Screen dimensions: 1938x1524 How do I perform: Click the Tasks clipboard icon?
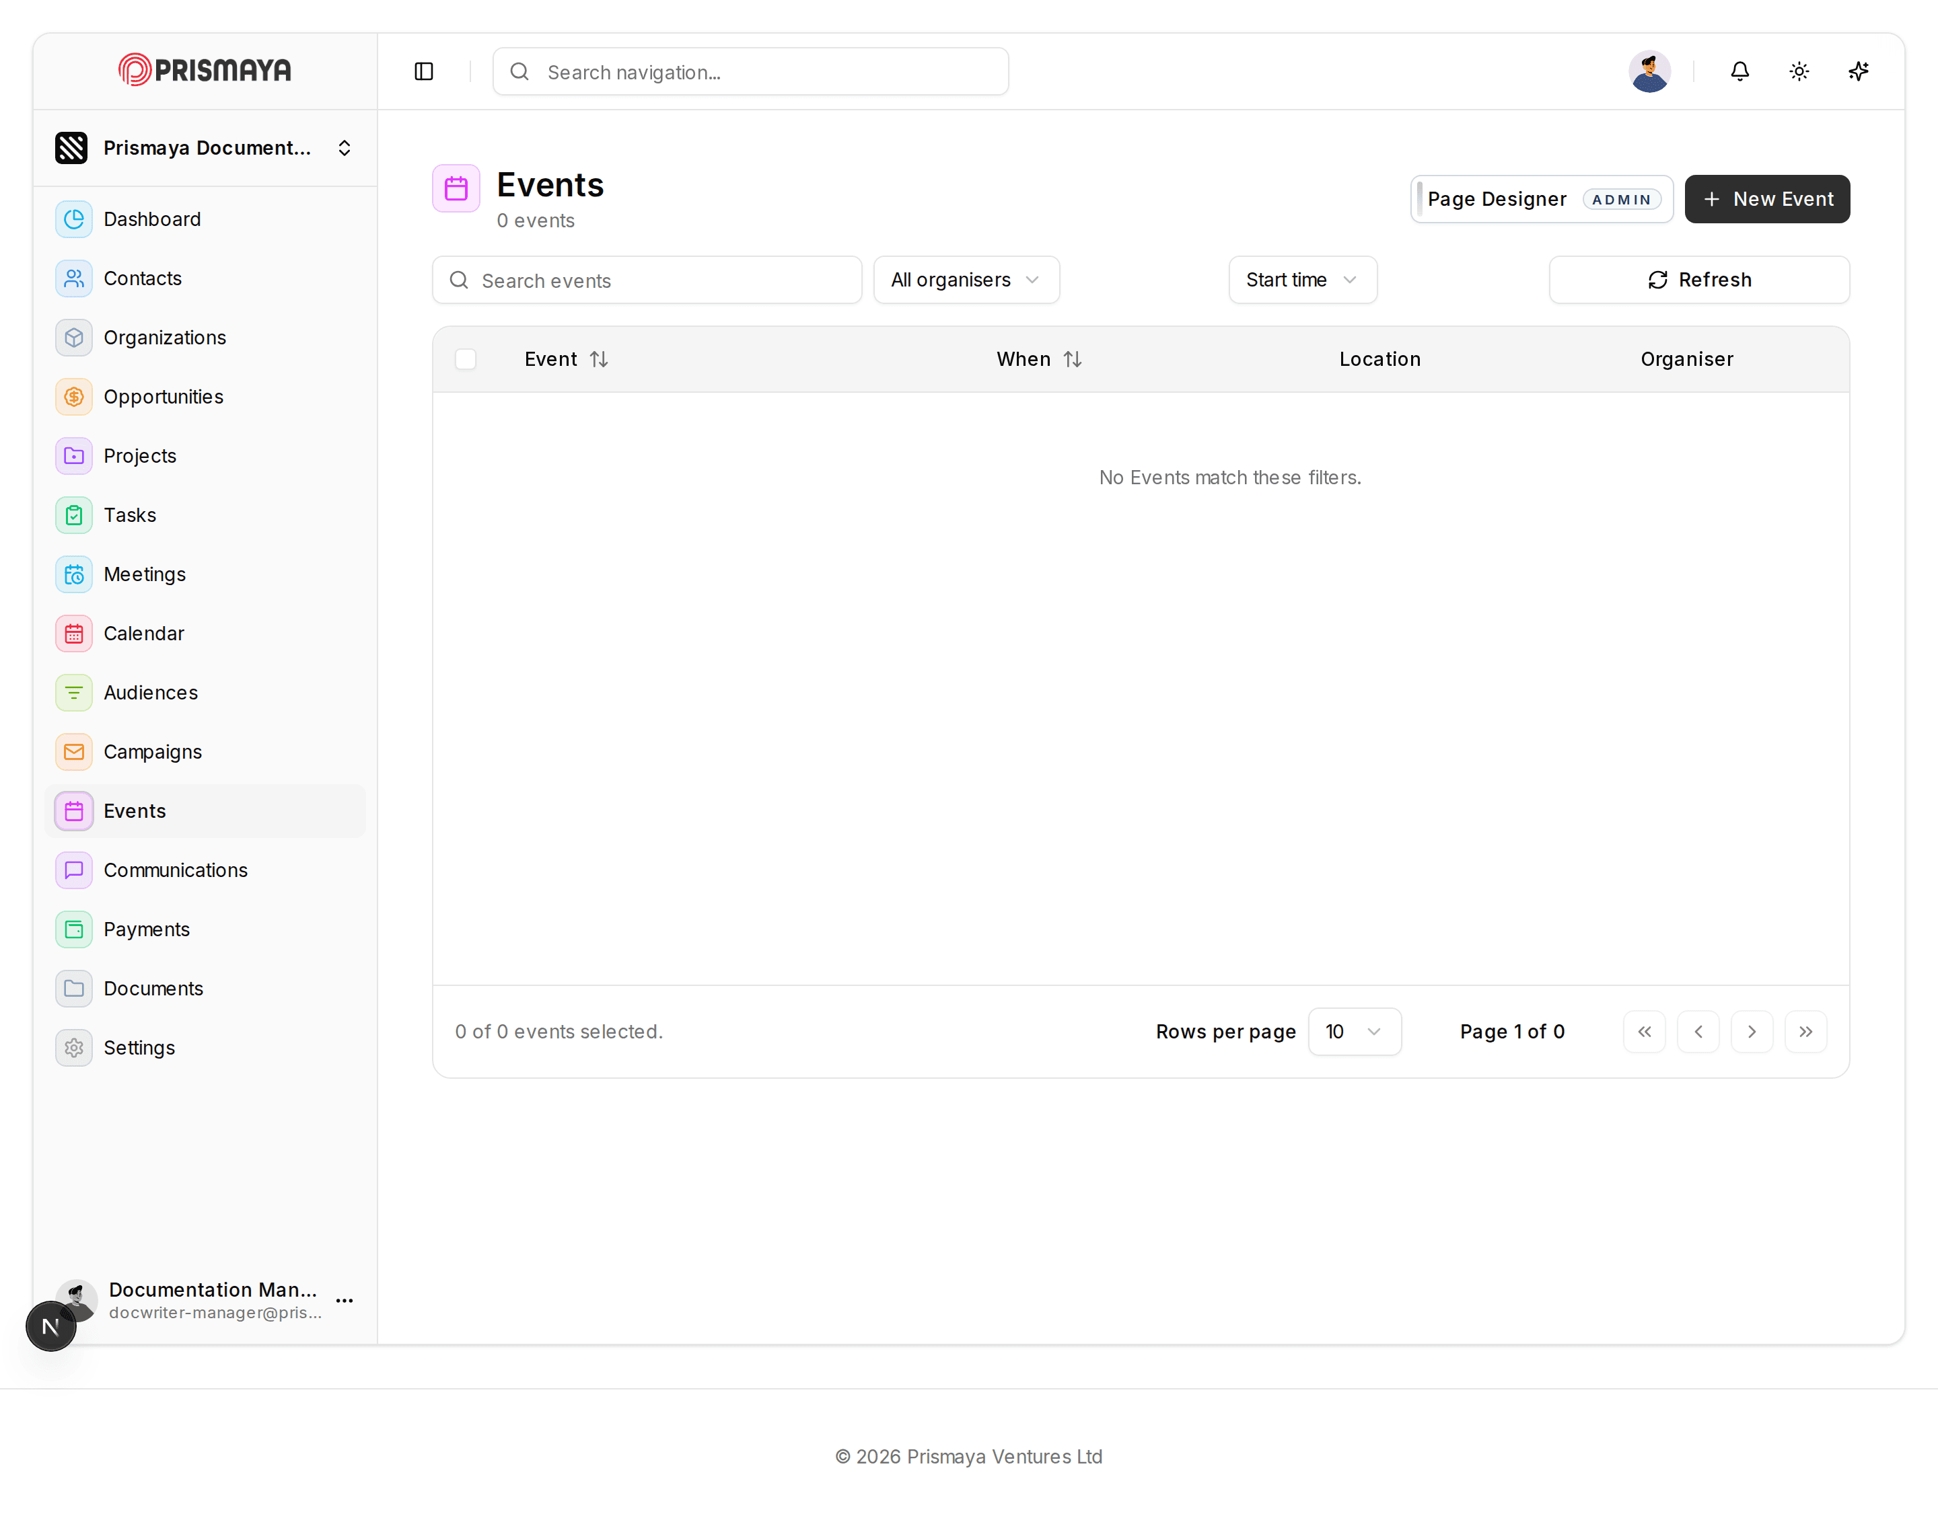tap(74, 515)
